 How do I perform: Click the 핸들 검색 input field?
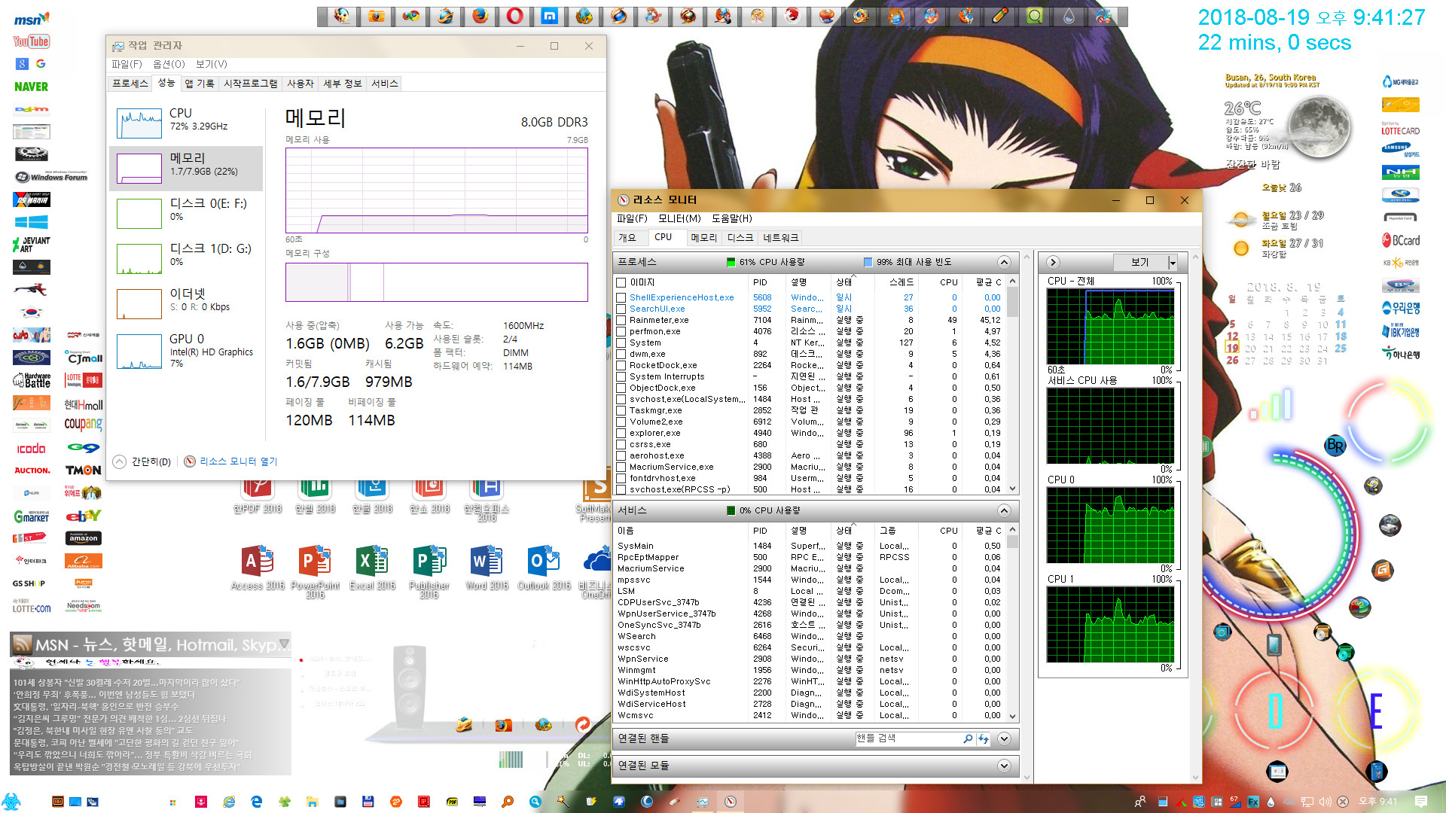[x=908, y=738]
